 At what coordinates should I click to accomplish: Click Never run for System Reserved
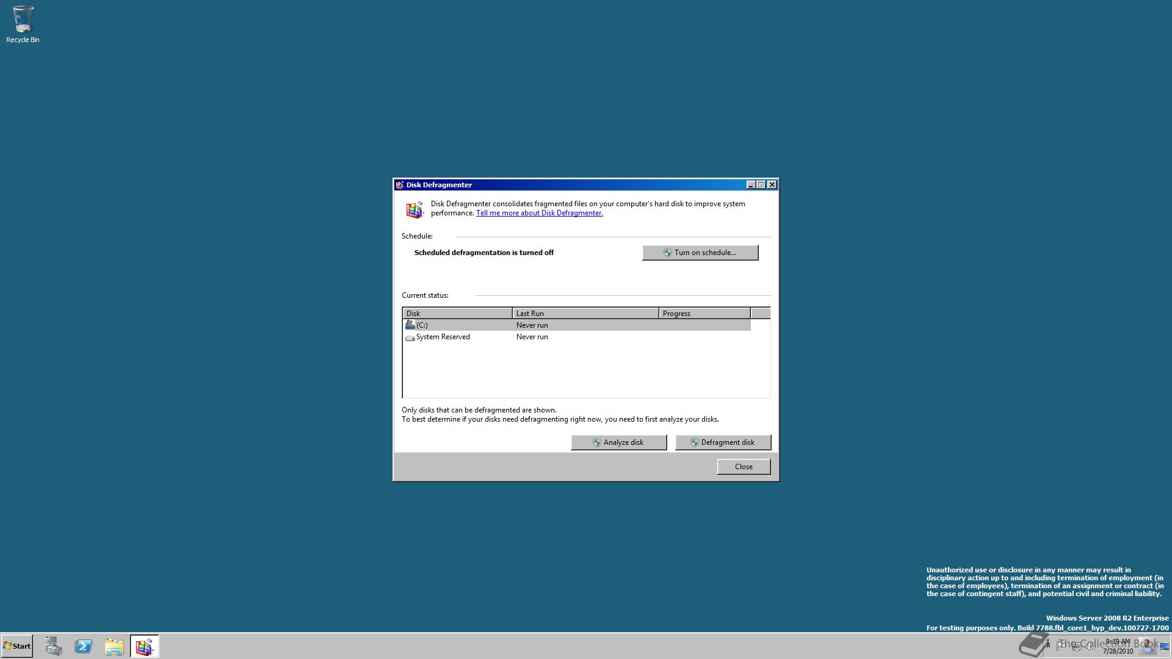[x=532, y=337]
